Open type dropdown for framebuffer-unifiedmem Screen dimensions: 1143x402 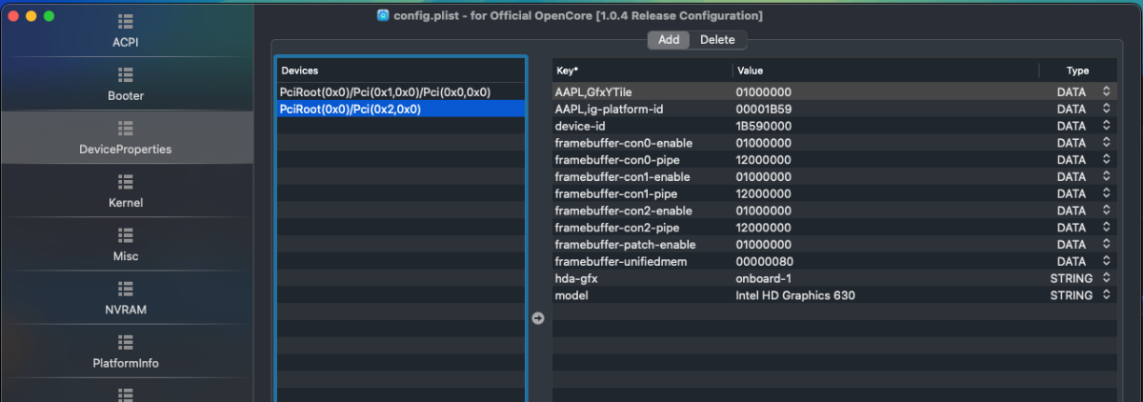click(1106, 261)
